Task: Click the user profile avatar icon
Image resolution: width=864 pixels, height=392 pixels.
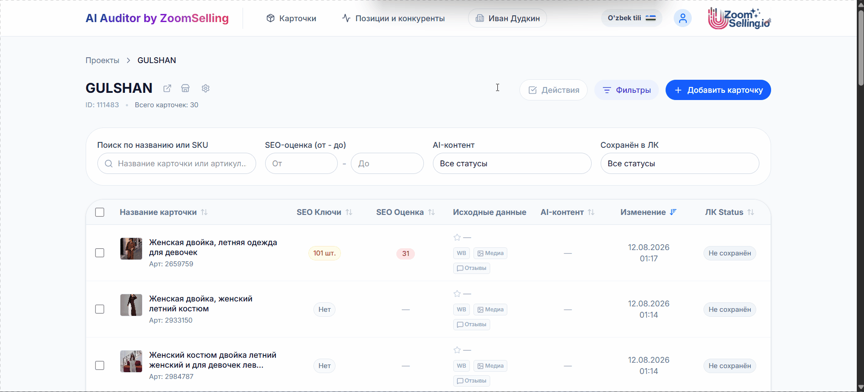Action: click(x=683, y=18)
